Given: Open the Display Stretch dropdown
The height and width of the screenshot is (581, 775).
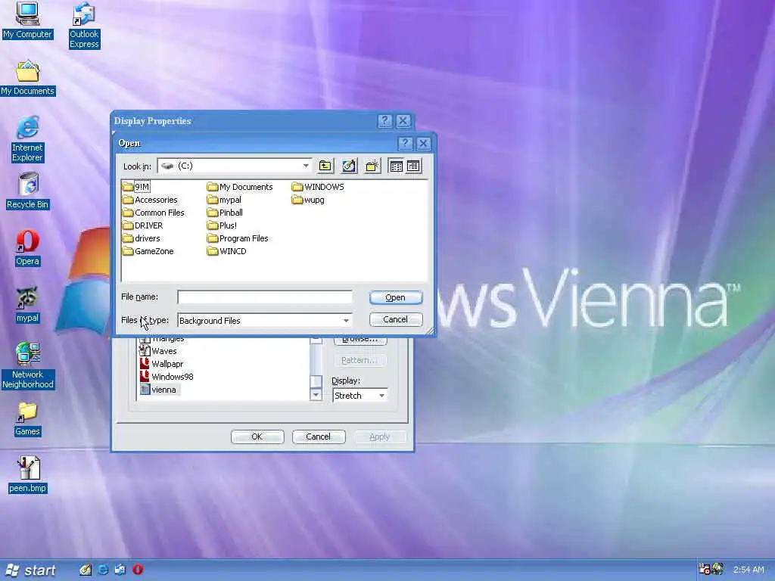Looking at the screenshot, I should (381, 396).
